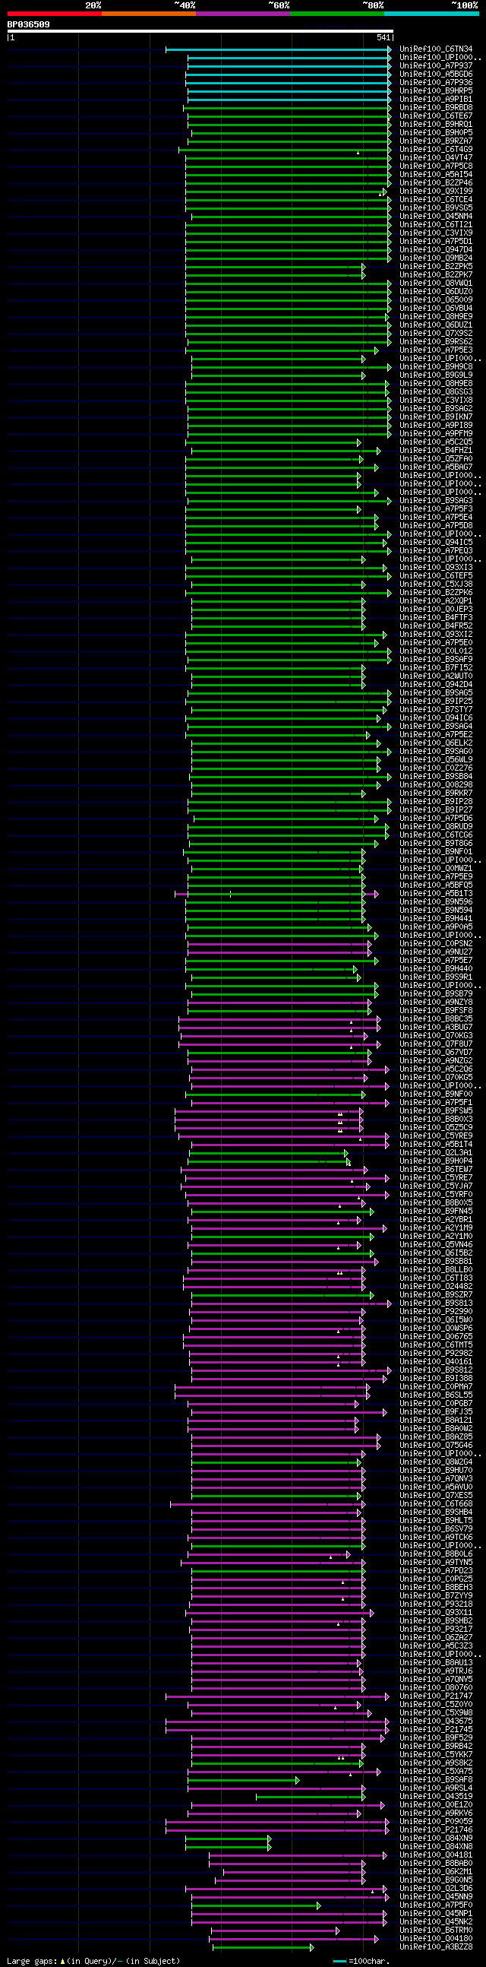Open the UniRef100_A7P937 hit label
This screenshot has height=1967, width=486.
click(x=436, y=66)
